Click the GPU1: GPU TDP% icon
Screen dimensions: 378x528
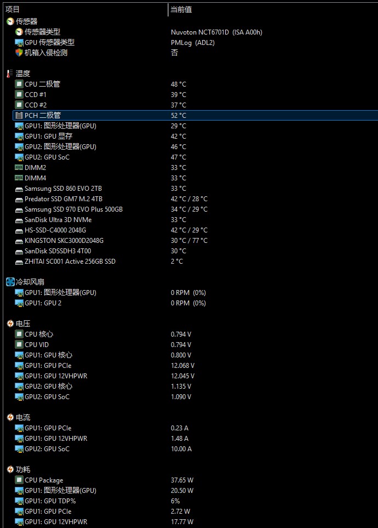point(19,501)
